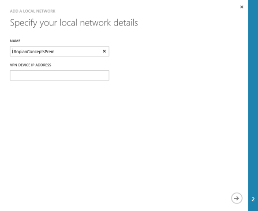Clear the Name field using its X icon

105,51
